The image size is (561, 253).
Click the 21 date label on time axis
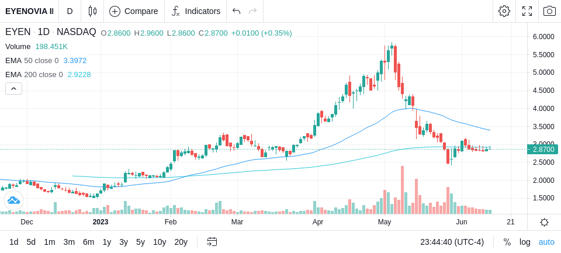click(511, 222)
